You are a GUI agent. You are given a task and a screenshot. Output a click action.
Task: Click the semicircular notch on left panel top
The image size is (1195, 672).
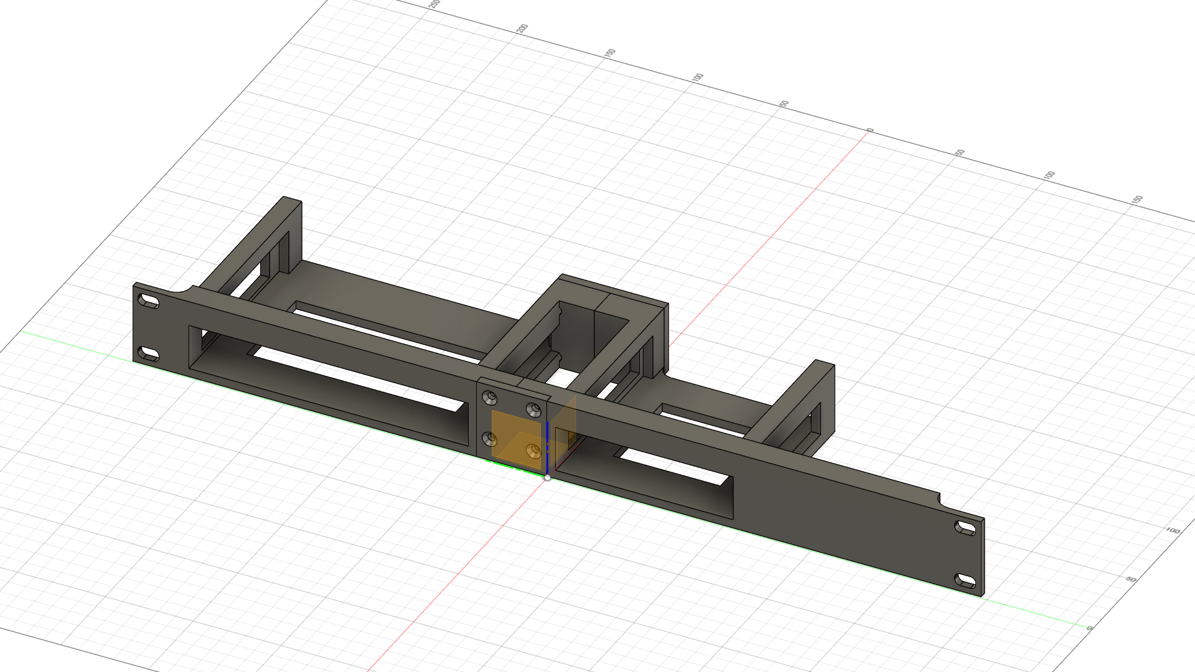click(180, 290)
